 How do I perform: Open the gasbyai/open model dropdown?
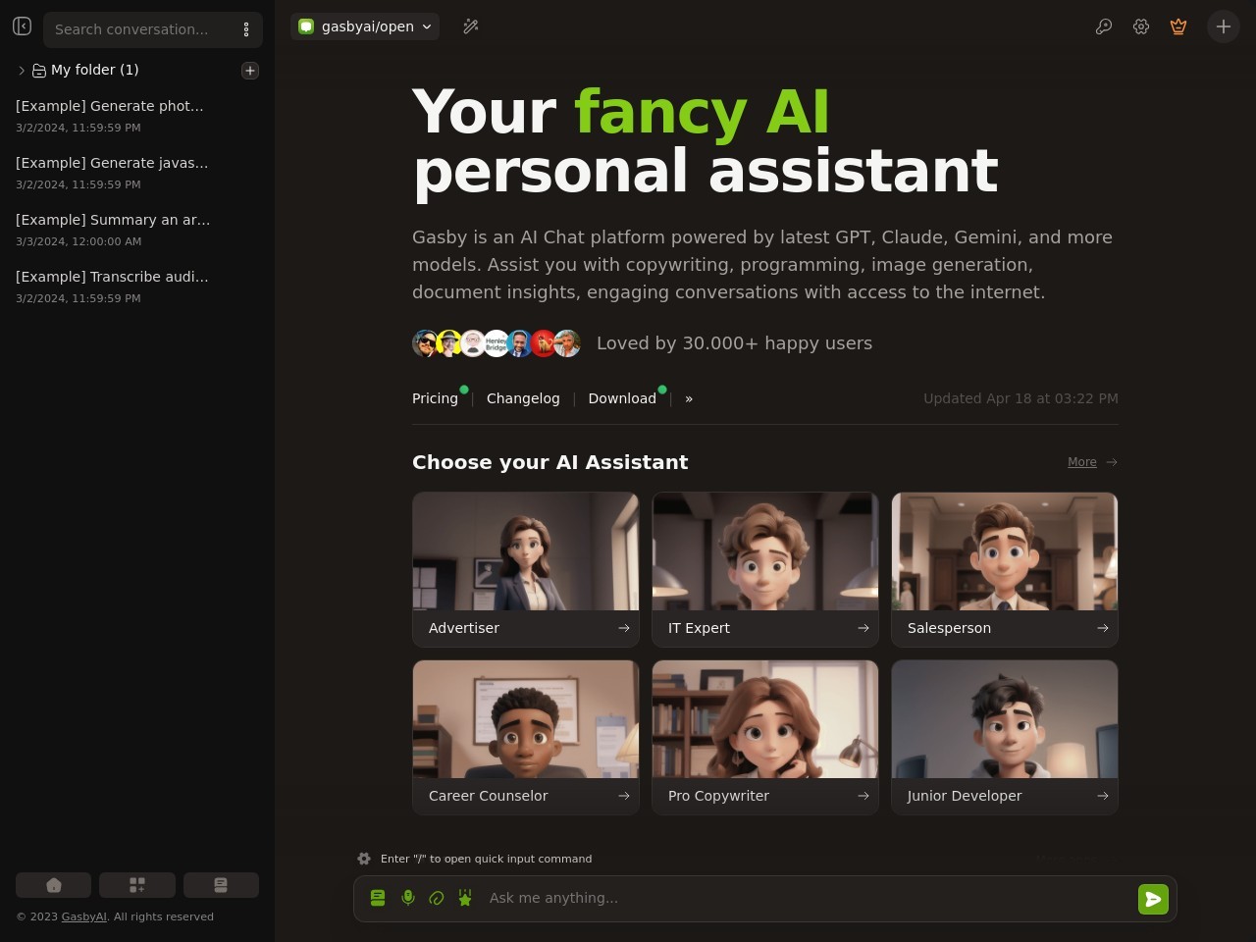[365, 26]
